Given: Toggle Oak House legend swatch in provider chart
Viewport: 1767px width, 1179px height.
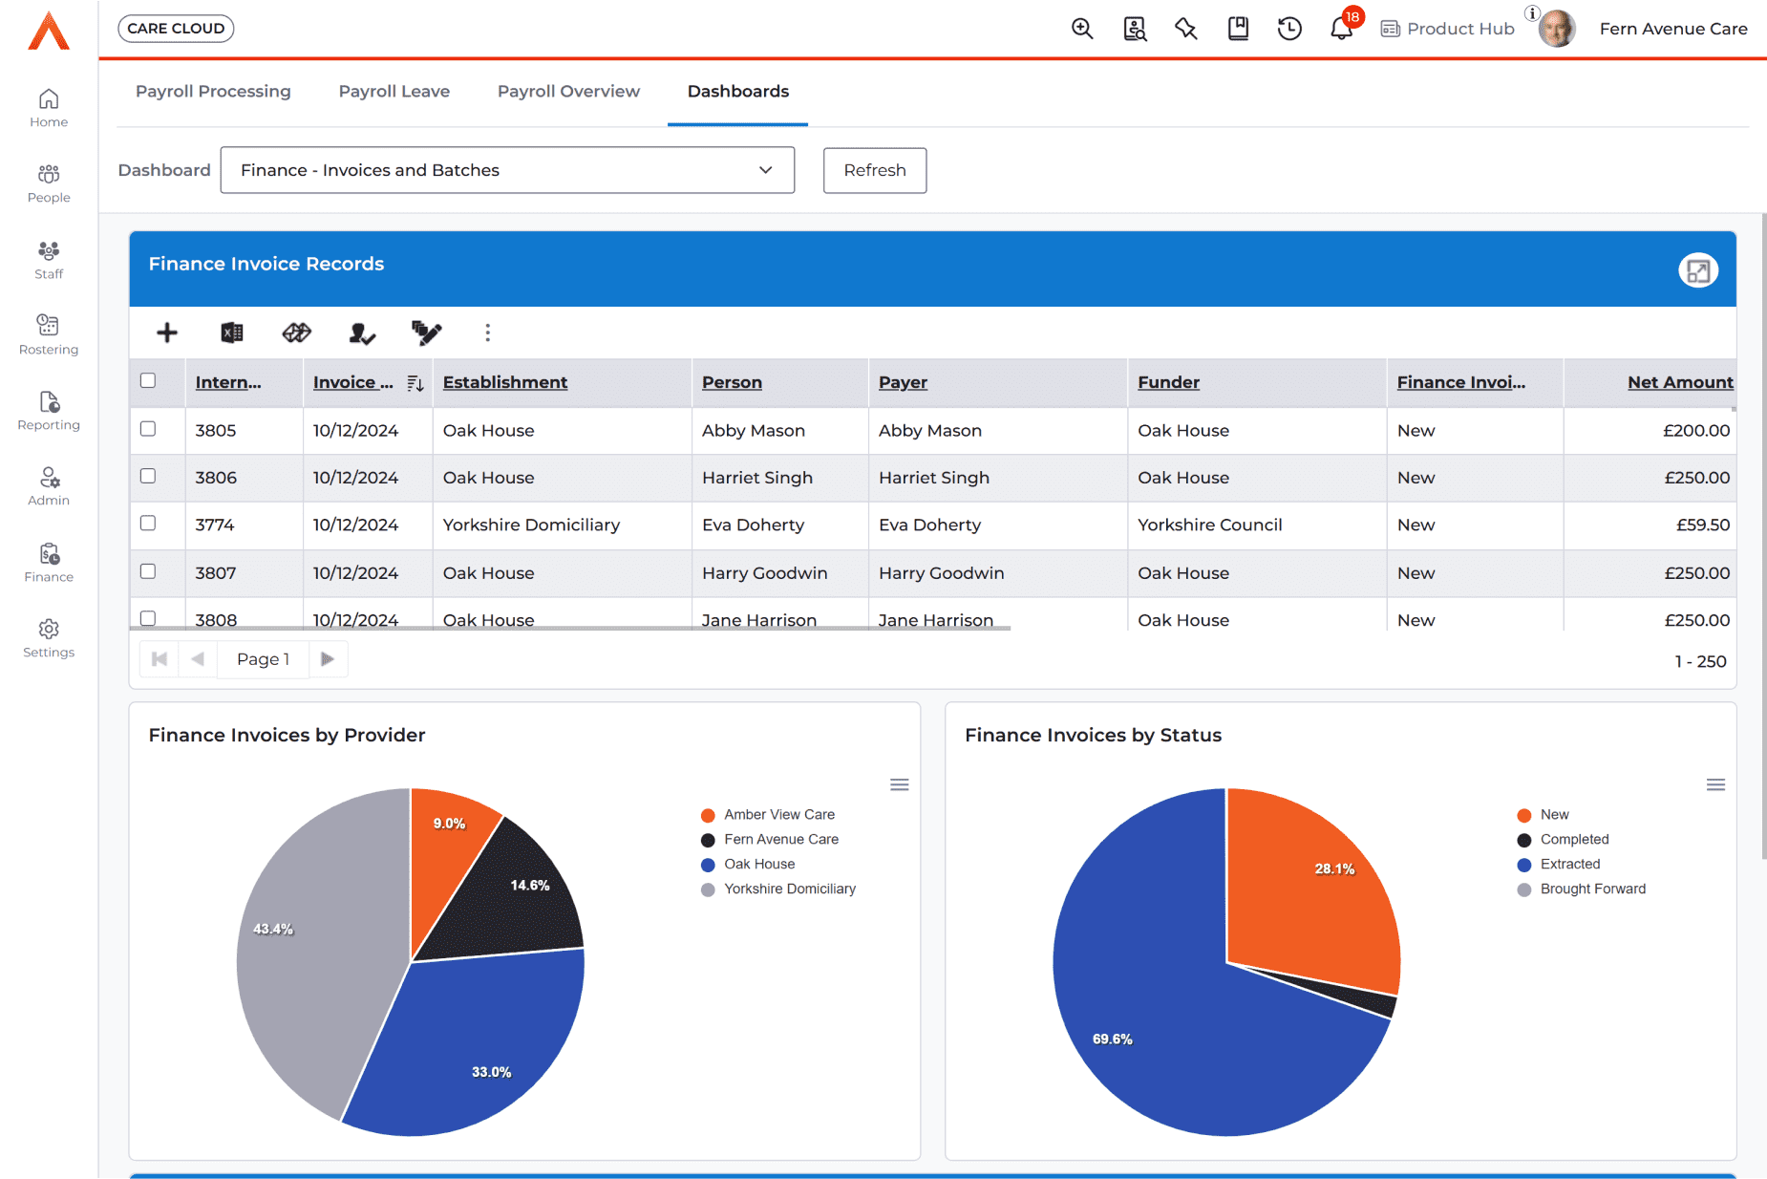Looking at the screenshot, I should coord(708,865).
